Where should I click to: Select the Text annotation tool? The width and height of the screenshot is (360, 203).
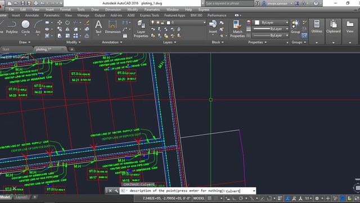98,27
